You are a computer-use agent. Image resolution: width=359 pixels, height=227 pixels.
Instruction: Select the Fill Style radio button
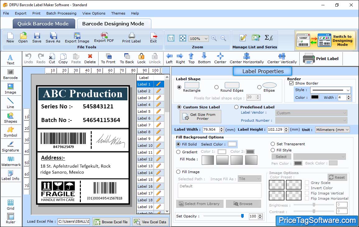[x=273, y=150]
